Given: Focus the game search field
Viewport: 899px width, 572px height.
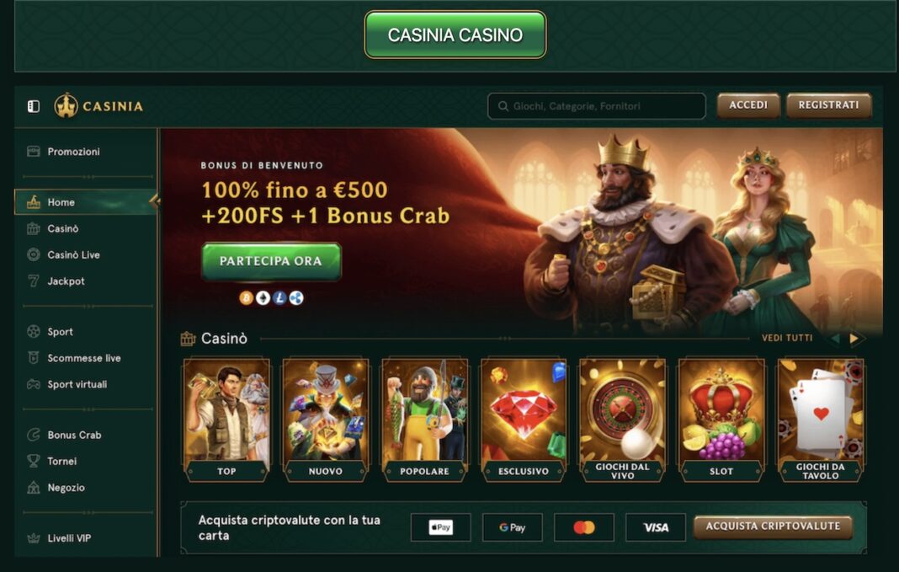Looking at the screenshot, I should tap(596, 106).
